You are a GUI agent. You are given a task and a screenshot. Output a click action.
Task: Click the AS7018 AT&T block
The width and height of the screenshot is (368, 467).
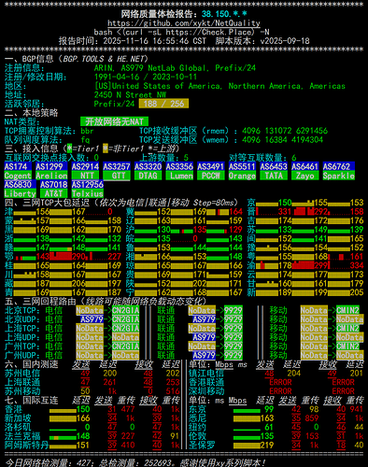[54, 189]
